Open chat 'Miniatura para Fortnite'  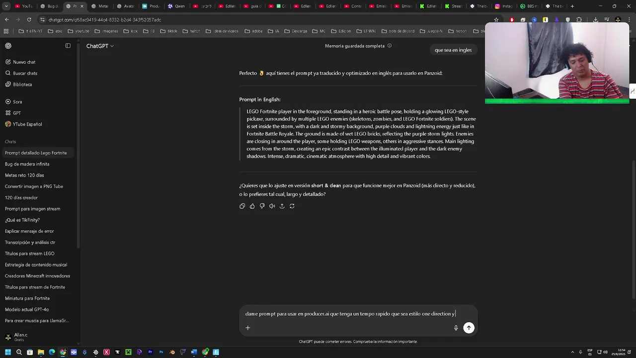click(37, 298)
